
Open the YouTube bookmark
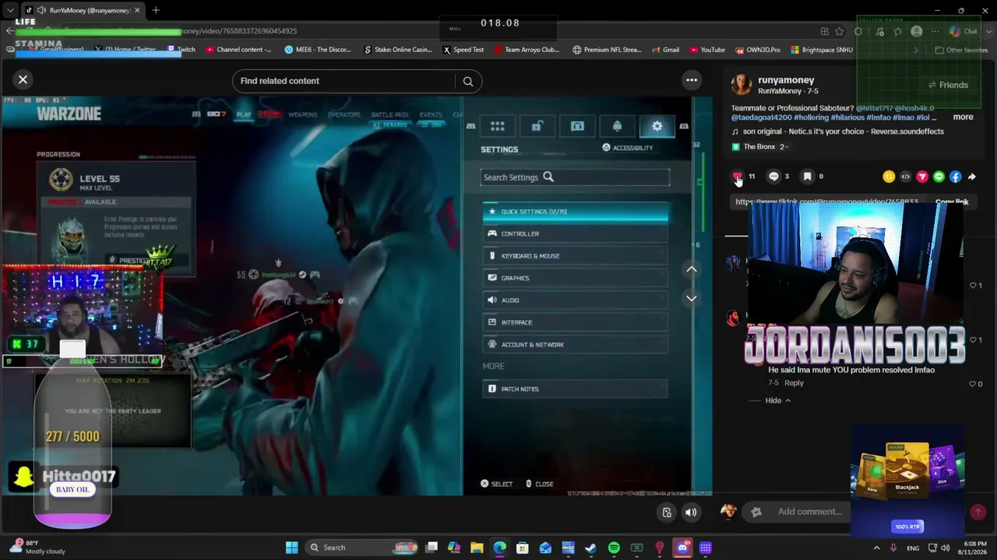point(706,50)
